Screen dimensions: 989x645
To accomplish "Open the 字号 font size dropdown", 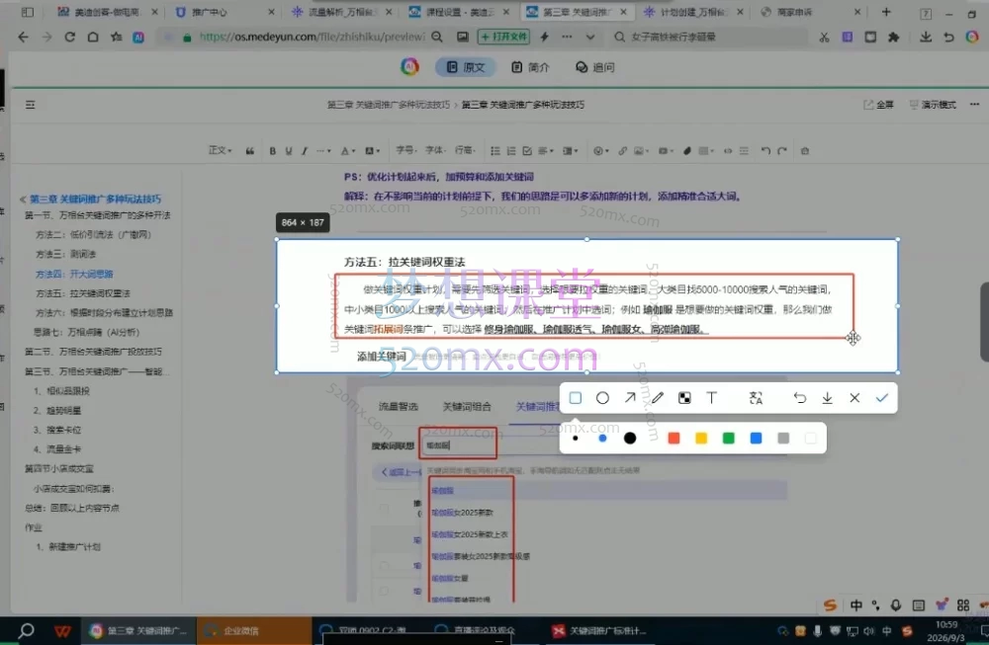I will click(405, 150).
